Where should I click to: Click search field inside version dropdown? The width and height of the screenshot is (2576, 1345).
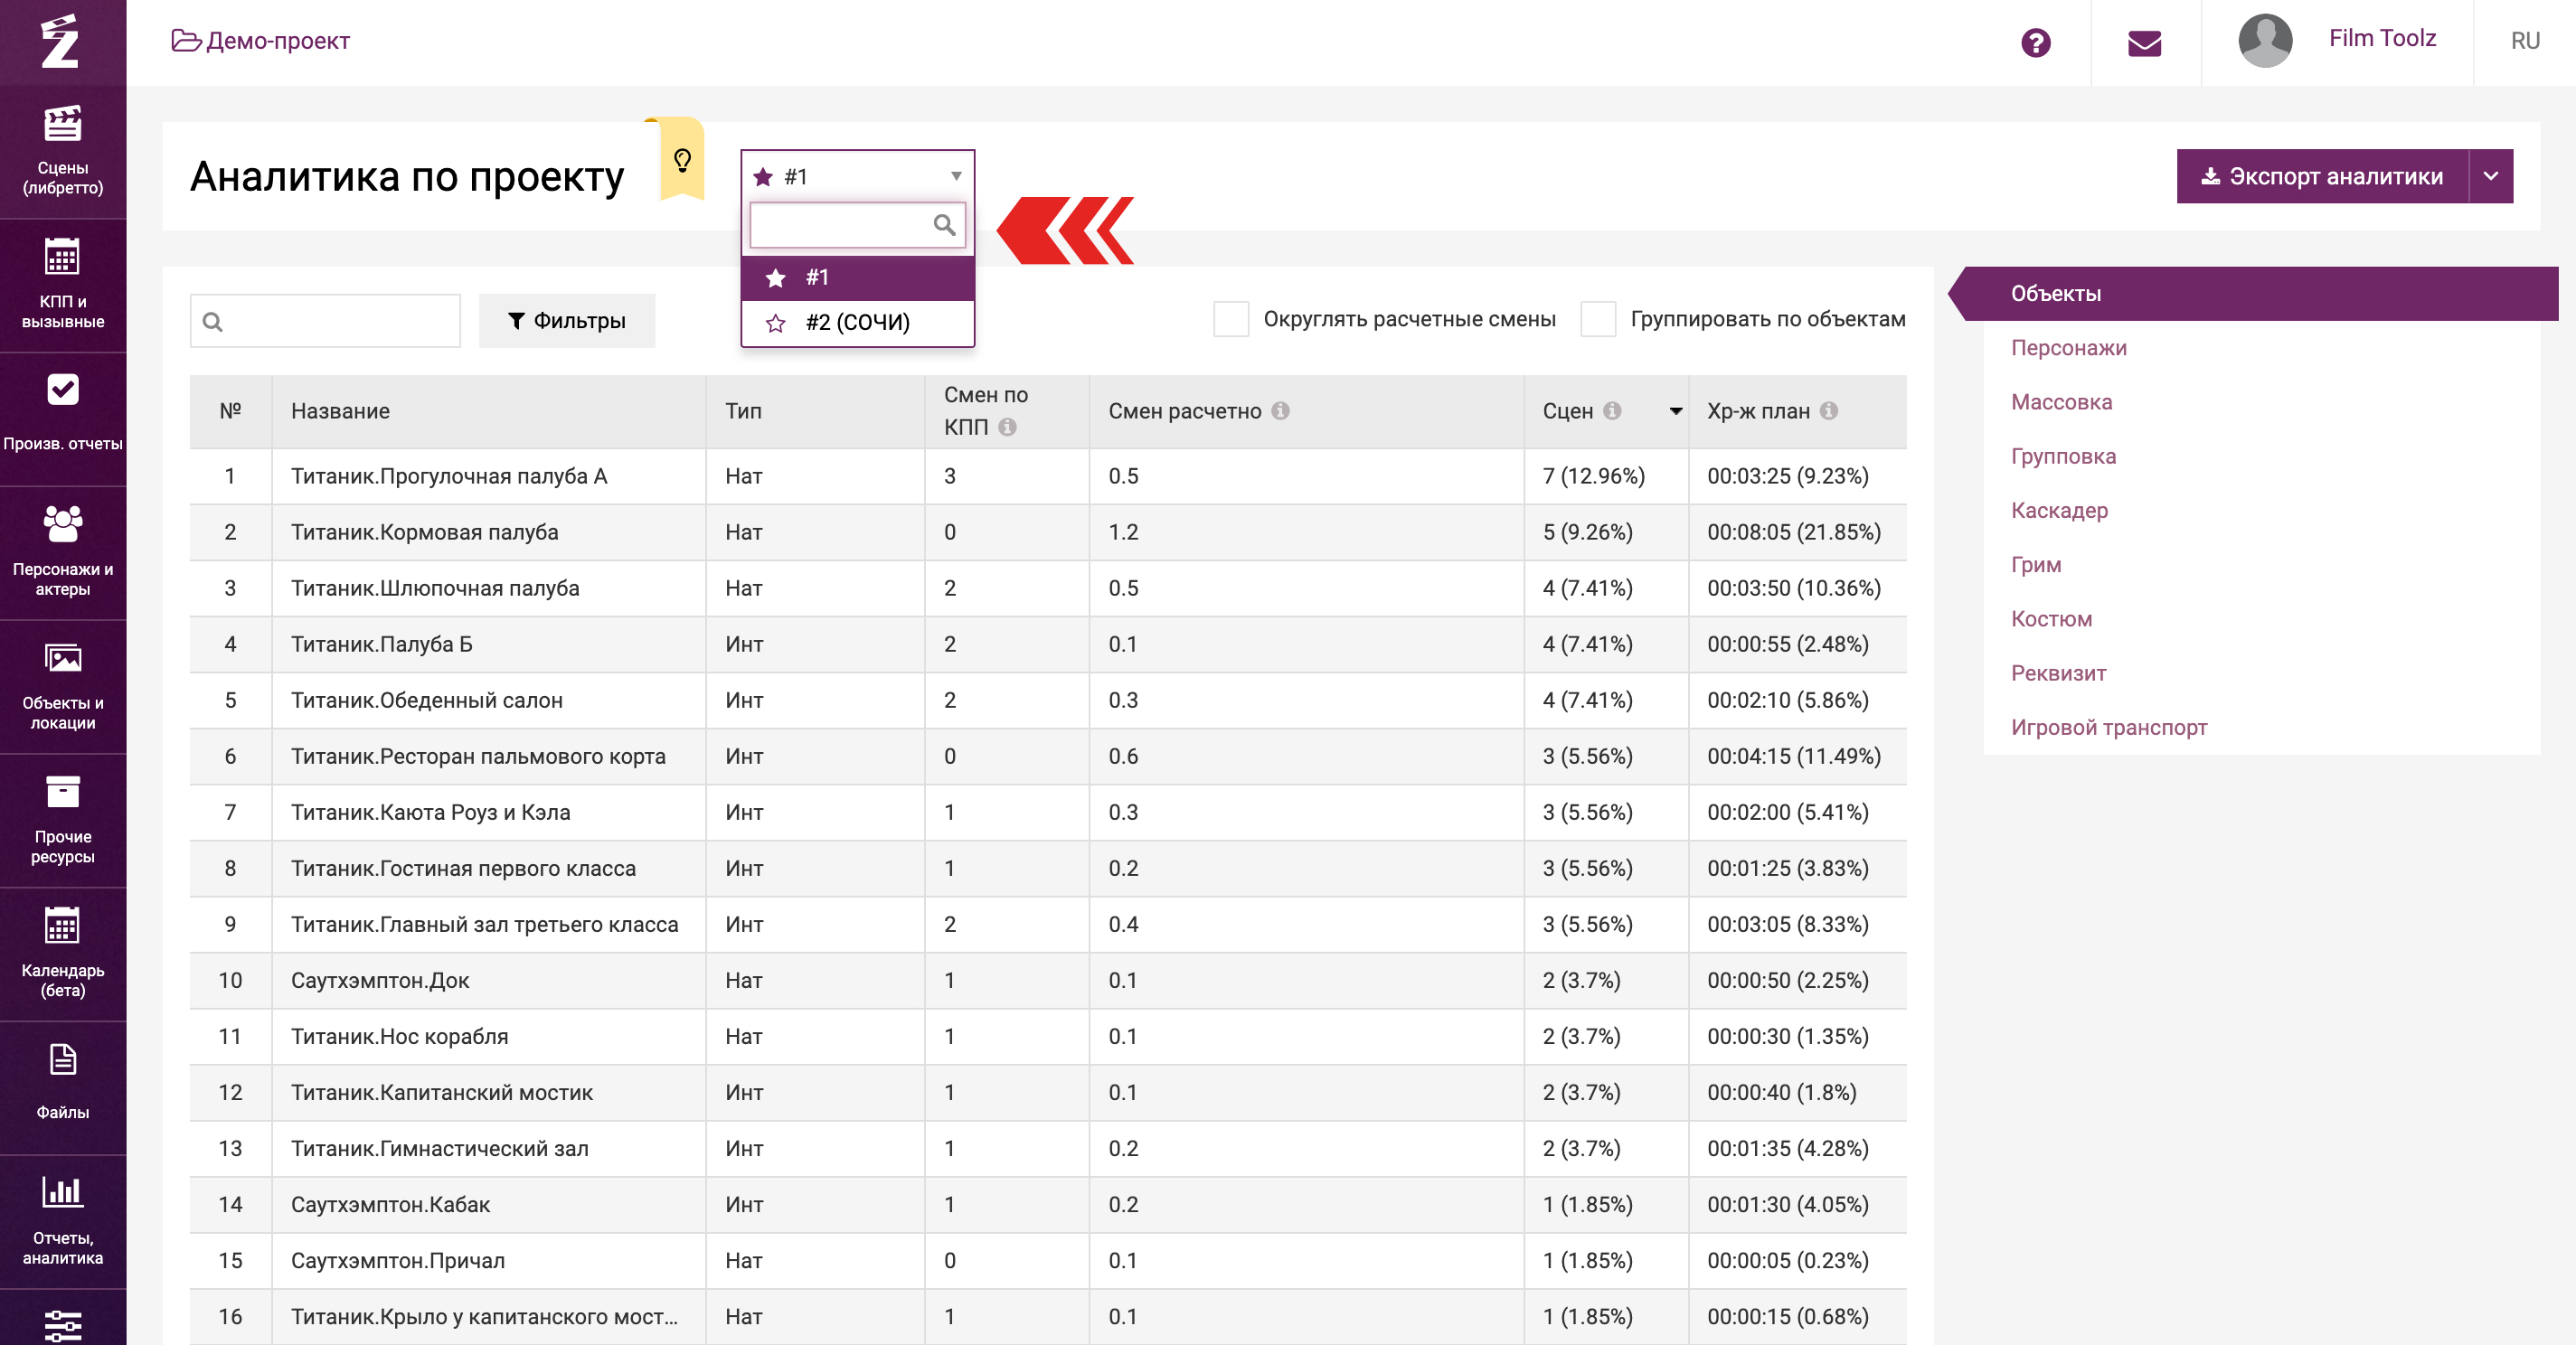point(857,225)
